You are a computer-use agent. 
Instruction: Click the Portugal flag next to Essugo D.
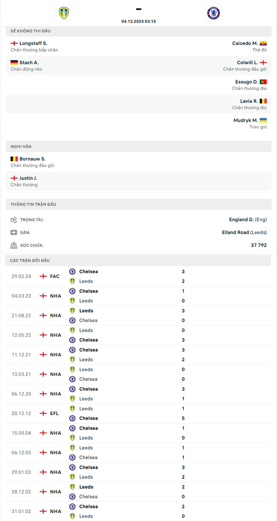(263, 82)
